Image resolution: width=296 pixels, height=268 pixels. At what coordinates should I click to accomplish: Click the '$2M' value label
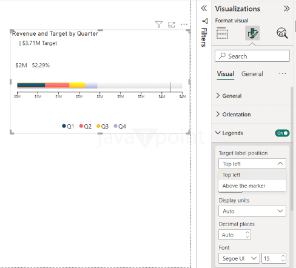[21, 65]
